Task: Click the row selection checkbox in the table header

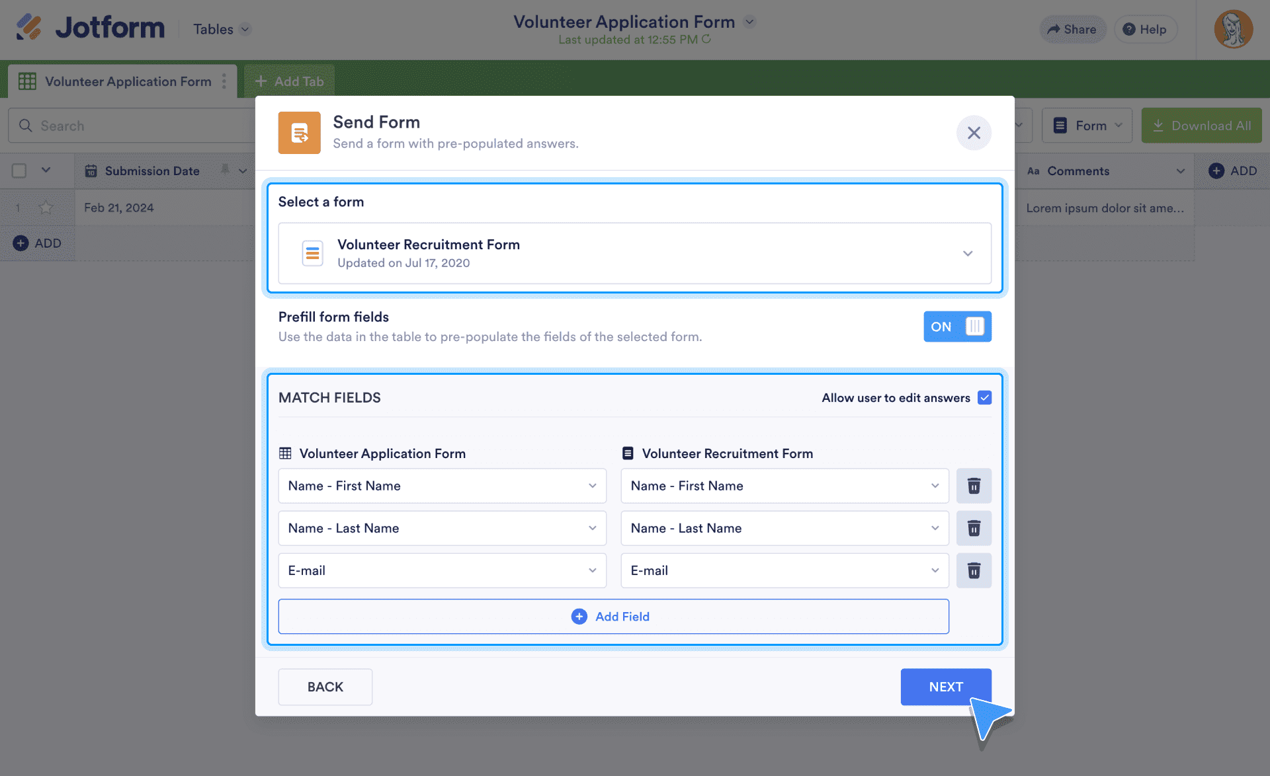Action: click(x=19, y=171)
